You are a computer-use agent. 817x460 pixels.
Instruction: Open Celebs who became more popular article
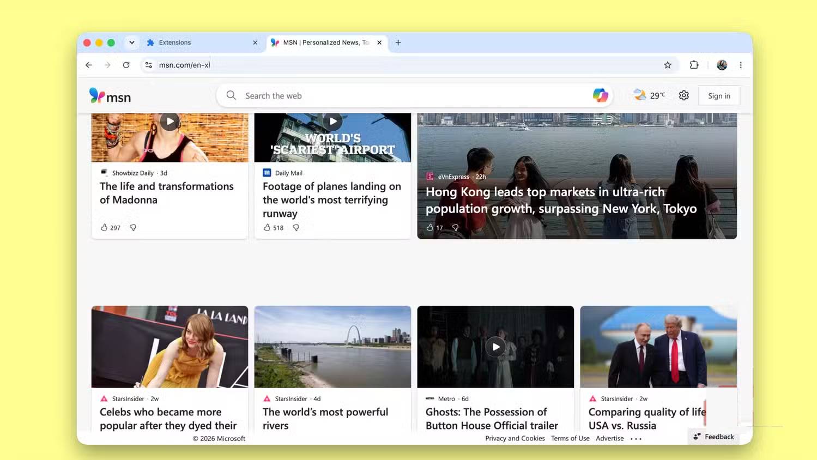pyautogui.click(x=168, y=419)
